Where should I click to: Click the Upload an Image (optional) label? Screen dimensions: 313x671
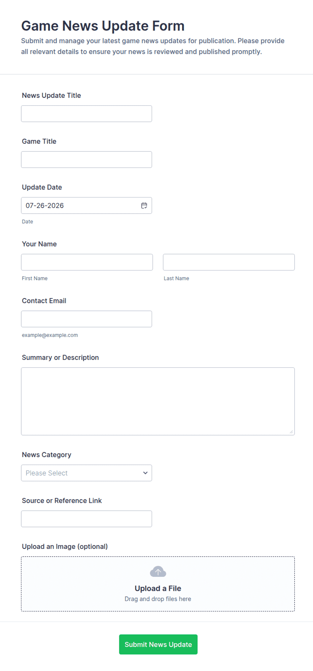65,546
